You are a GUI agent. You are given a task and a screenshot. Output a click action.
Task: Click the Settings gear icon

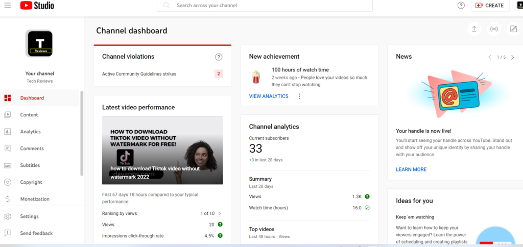(7, 216)
